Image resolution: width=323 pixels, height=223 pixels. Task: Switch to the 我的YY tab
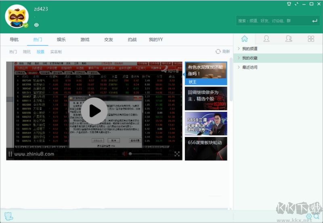[156, 39]
